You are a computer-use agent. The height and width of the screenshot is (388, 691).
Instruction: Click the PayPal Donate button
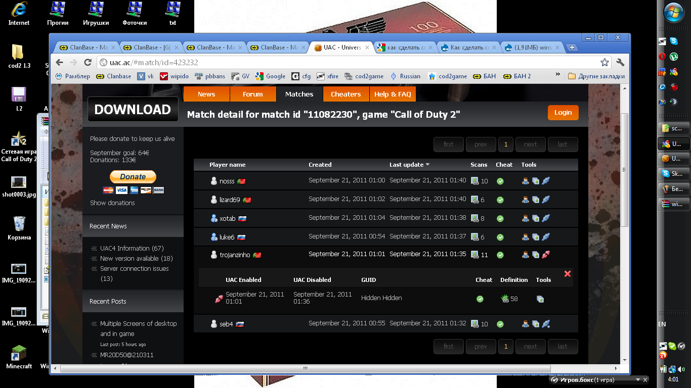(133, 177)
